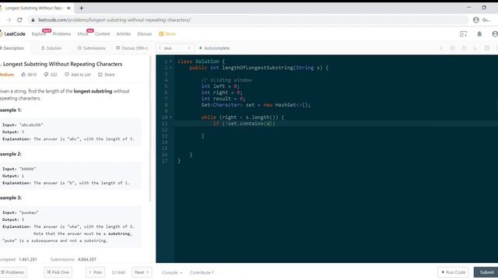Open the Articles menu item
The image size is (498, 280).
tap(124, 34)
